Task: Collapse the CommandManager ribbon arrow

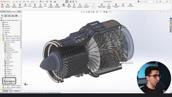Action: tap(171, 9)
